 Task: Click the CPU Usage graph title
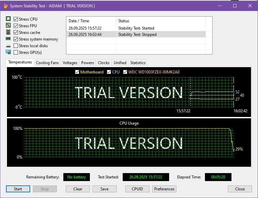click(x=129, y=123)
